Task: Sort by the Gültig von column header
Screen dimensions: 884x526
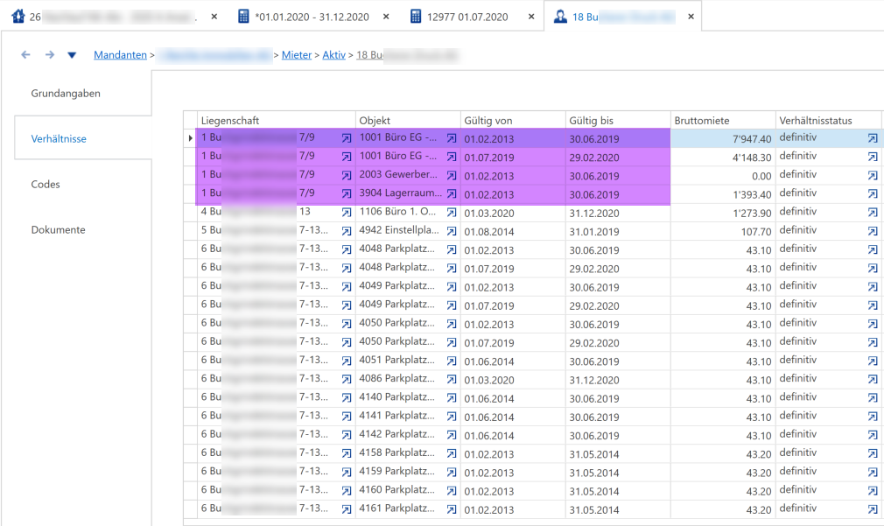Action: pyautogui.click(x=513, y=120)
